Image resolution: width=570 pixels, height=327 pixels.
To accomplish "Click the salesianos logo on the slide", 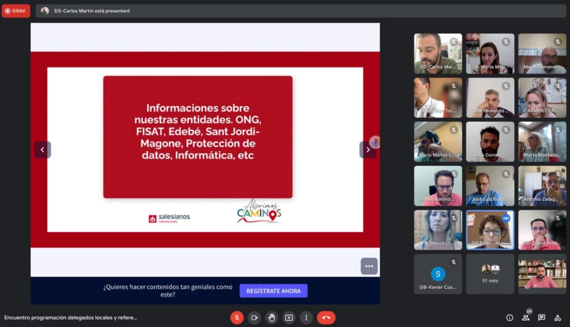I will tap(169, 218).
